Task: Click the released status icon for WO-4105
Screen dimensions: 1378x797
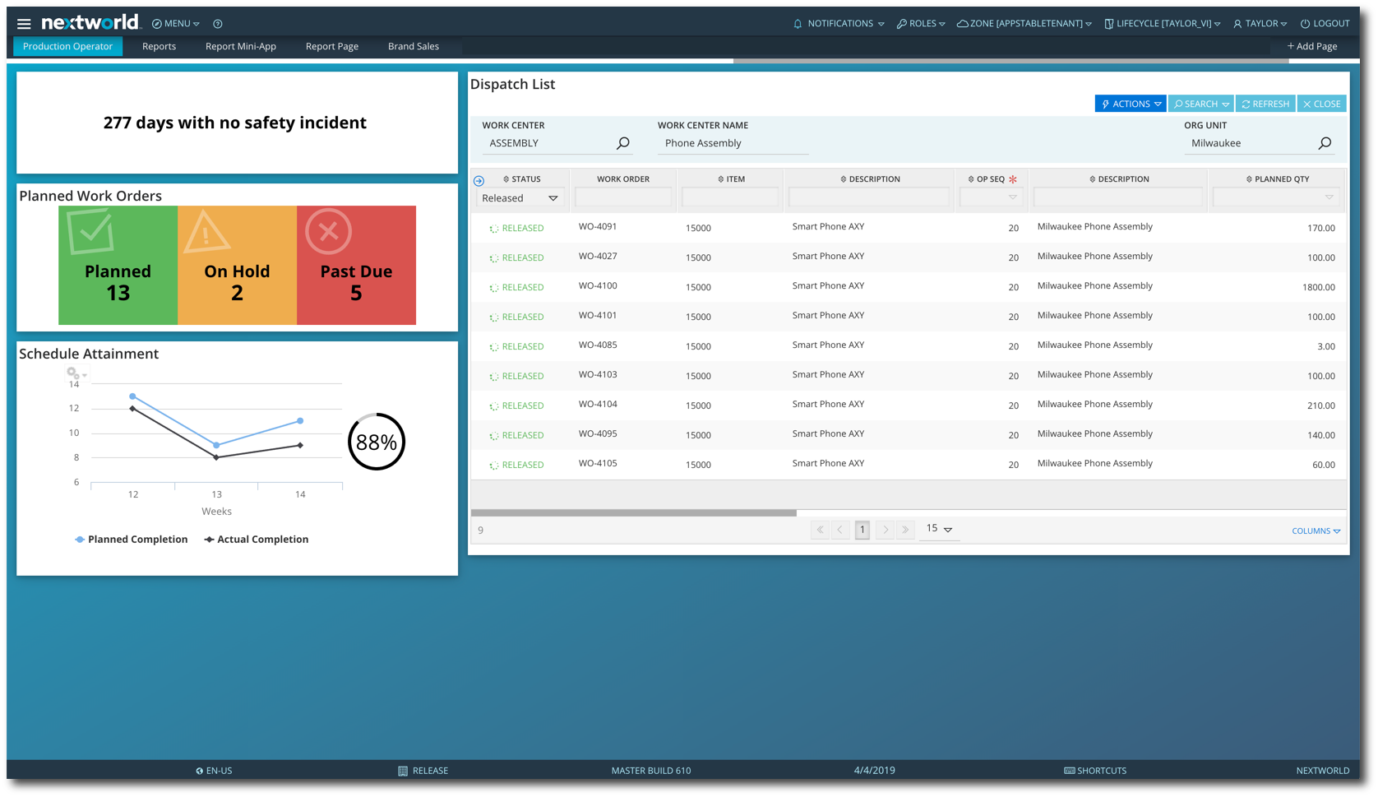Action: tap(493, 466)
